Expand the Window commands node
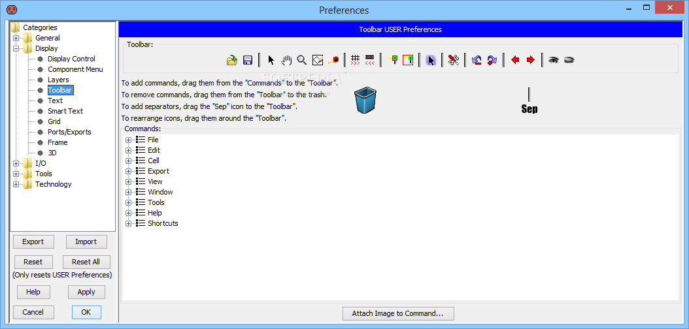 click(128, 192)
